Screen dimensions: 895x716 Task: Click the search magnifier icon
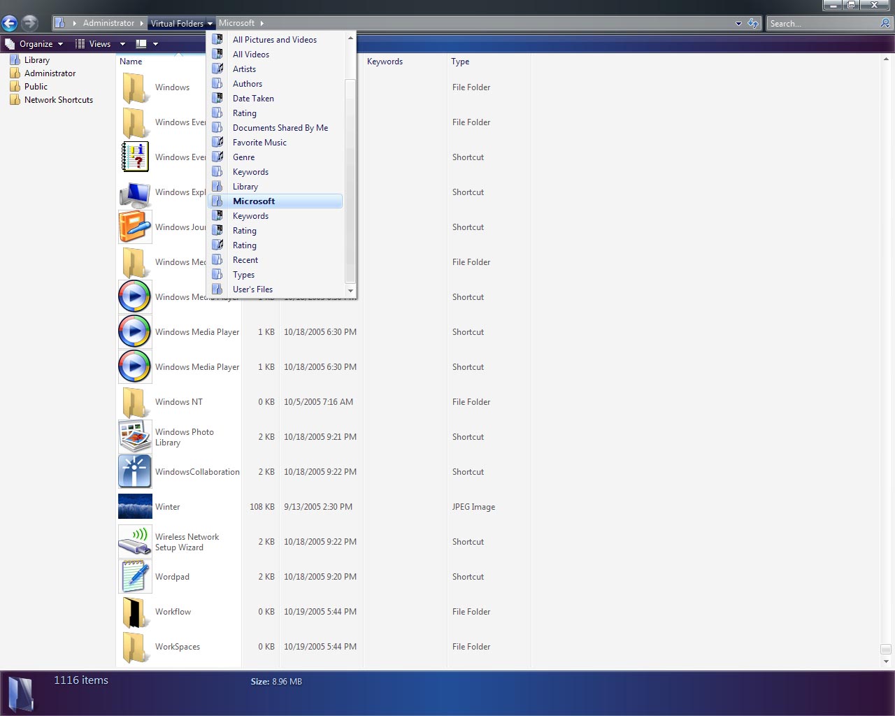pyautogui.click(x=885, y=23)
